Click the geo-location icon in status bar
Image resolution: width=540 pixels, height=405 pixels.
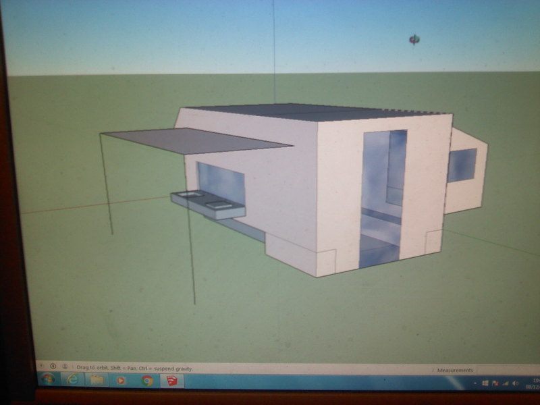41,366
